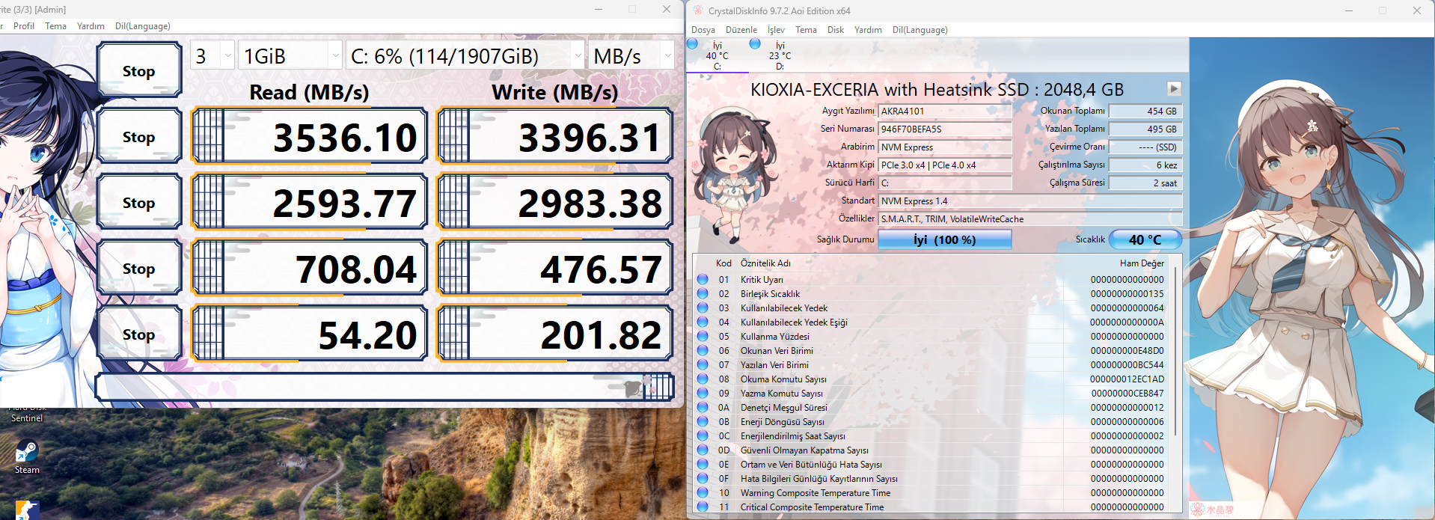Image resolution: width=1435 pixels, height=520 pixels.
Task: Stop the test row showing 2593.77
Action: 139,202
